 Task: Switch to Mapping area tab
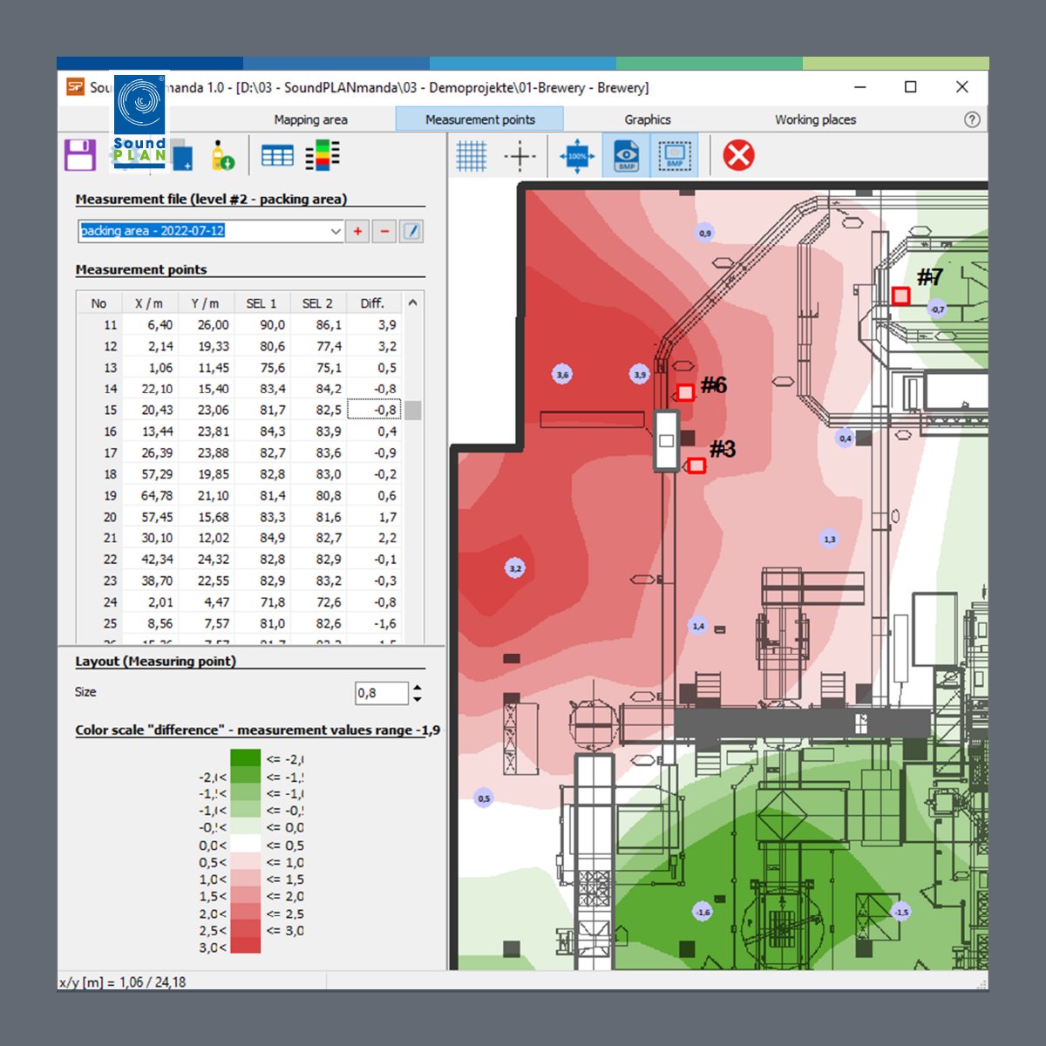pyautogui.click(x=310, y=119)
